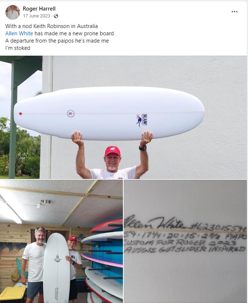Click the public globe audience icon
The image size is (248, 303).
point(56,16)
